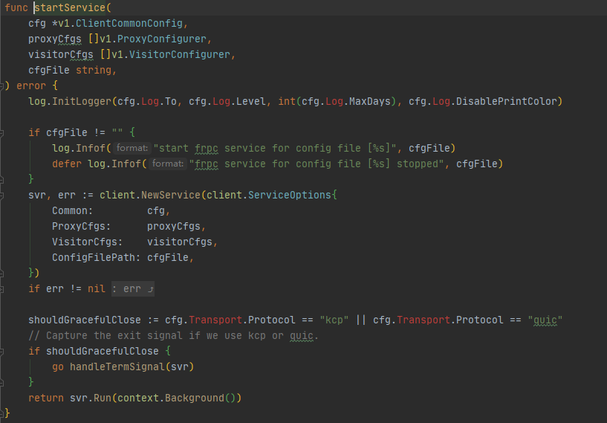Click the folded ': err' placeholder
Screen dimensions: 607x423
coord(133,288)
